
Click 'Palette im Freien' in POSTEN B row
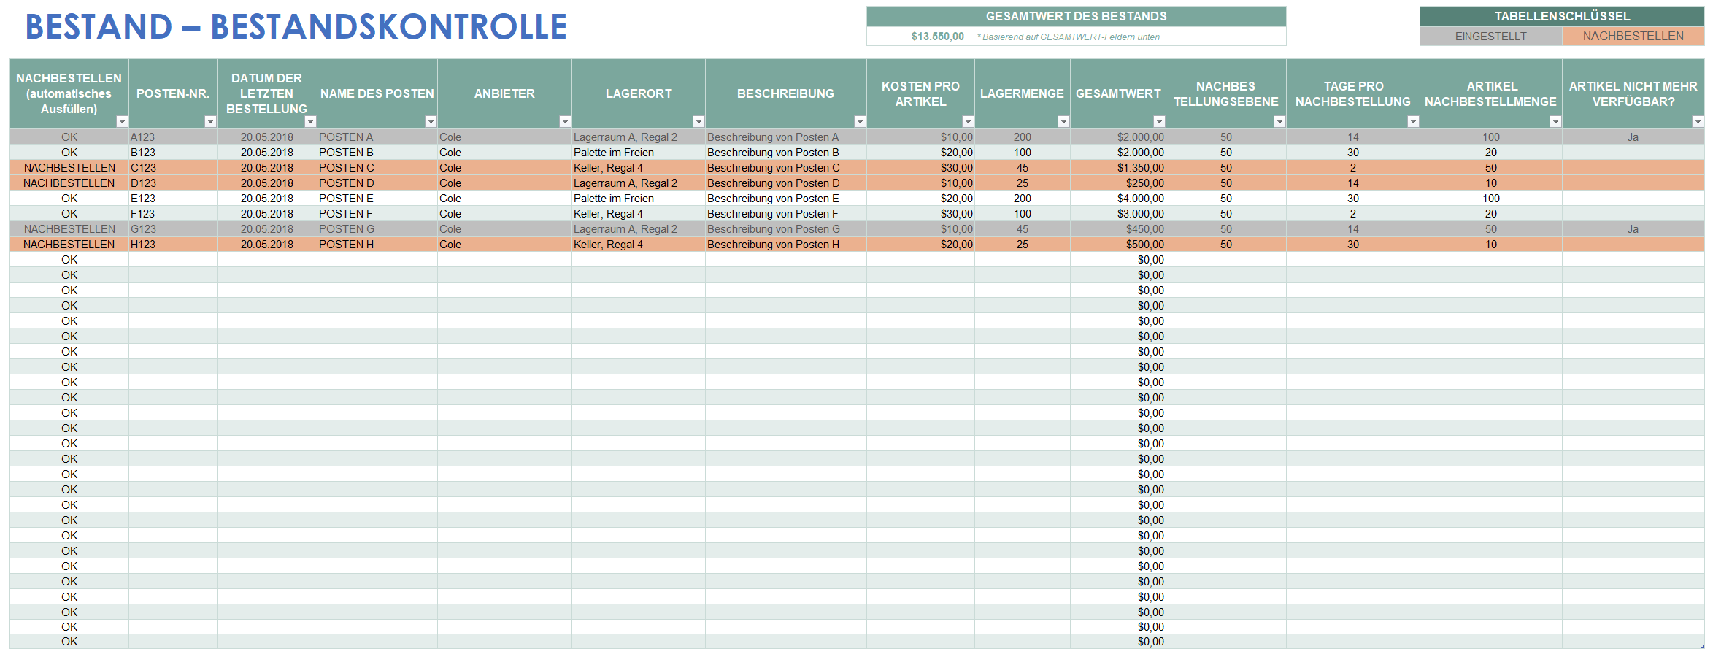point(639,153)
